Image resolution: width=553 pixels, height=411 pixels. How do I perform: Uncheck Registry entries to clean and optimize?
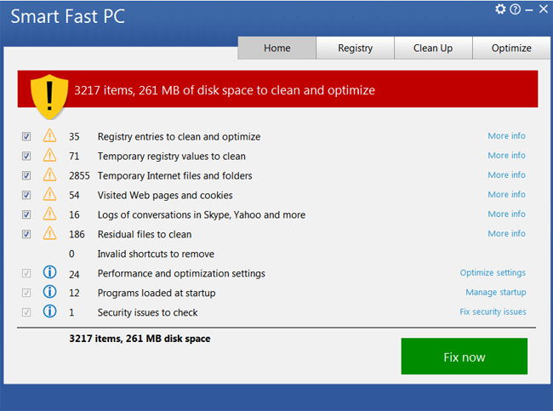click(26, 136)
